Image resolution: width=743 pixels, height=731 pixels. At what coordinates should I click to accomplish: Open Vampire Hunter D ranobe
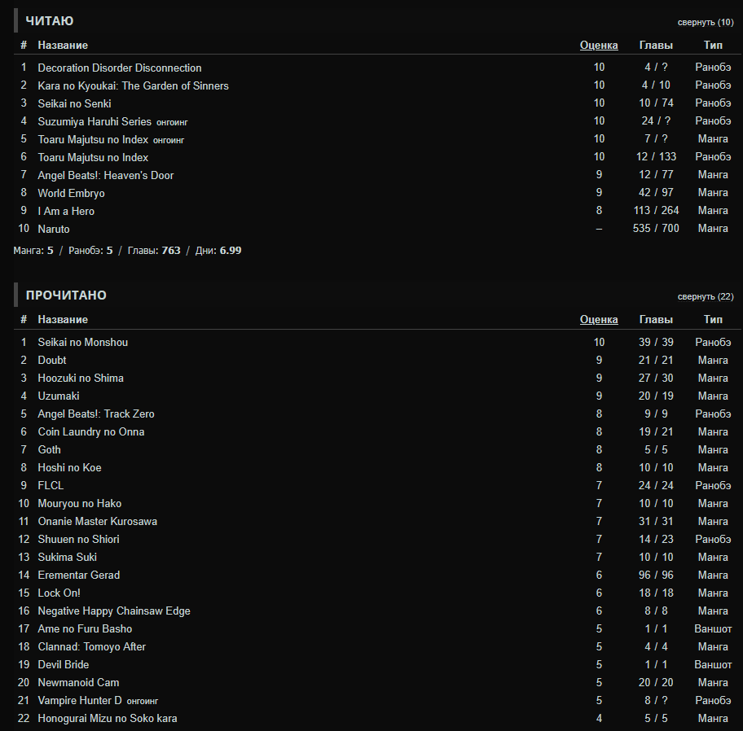[79, 701]
